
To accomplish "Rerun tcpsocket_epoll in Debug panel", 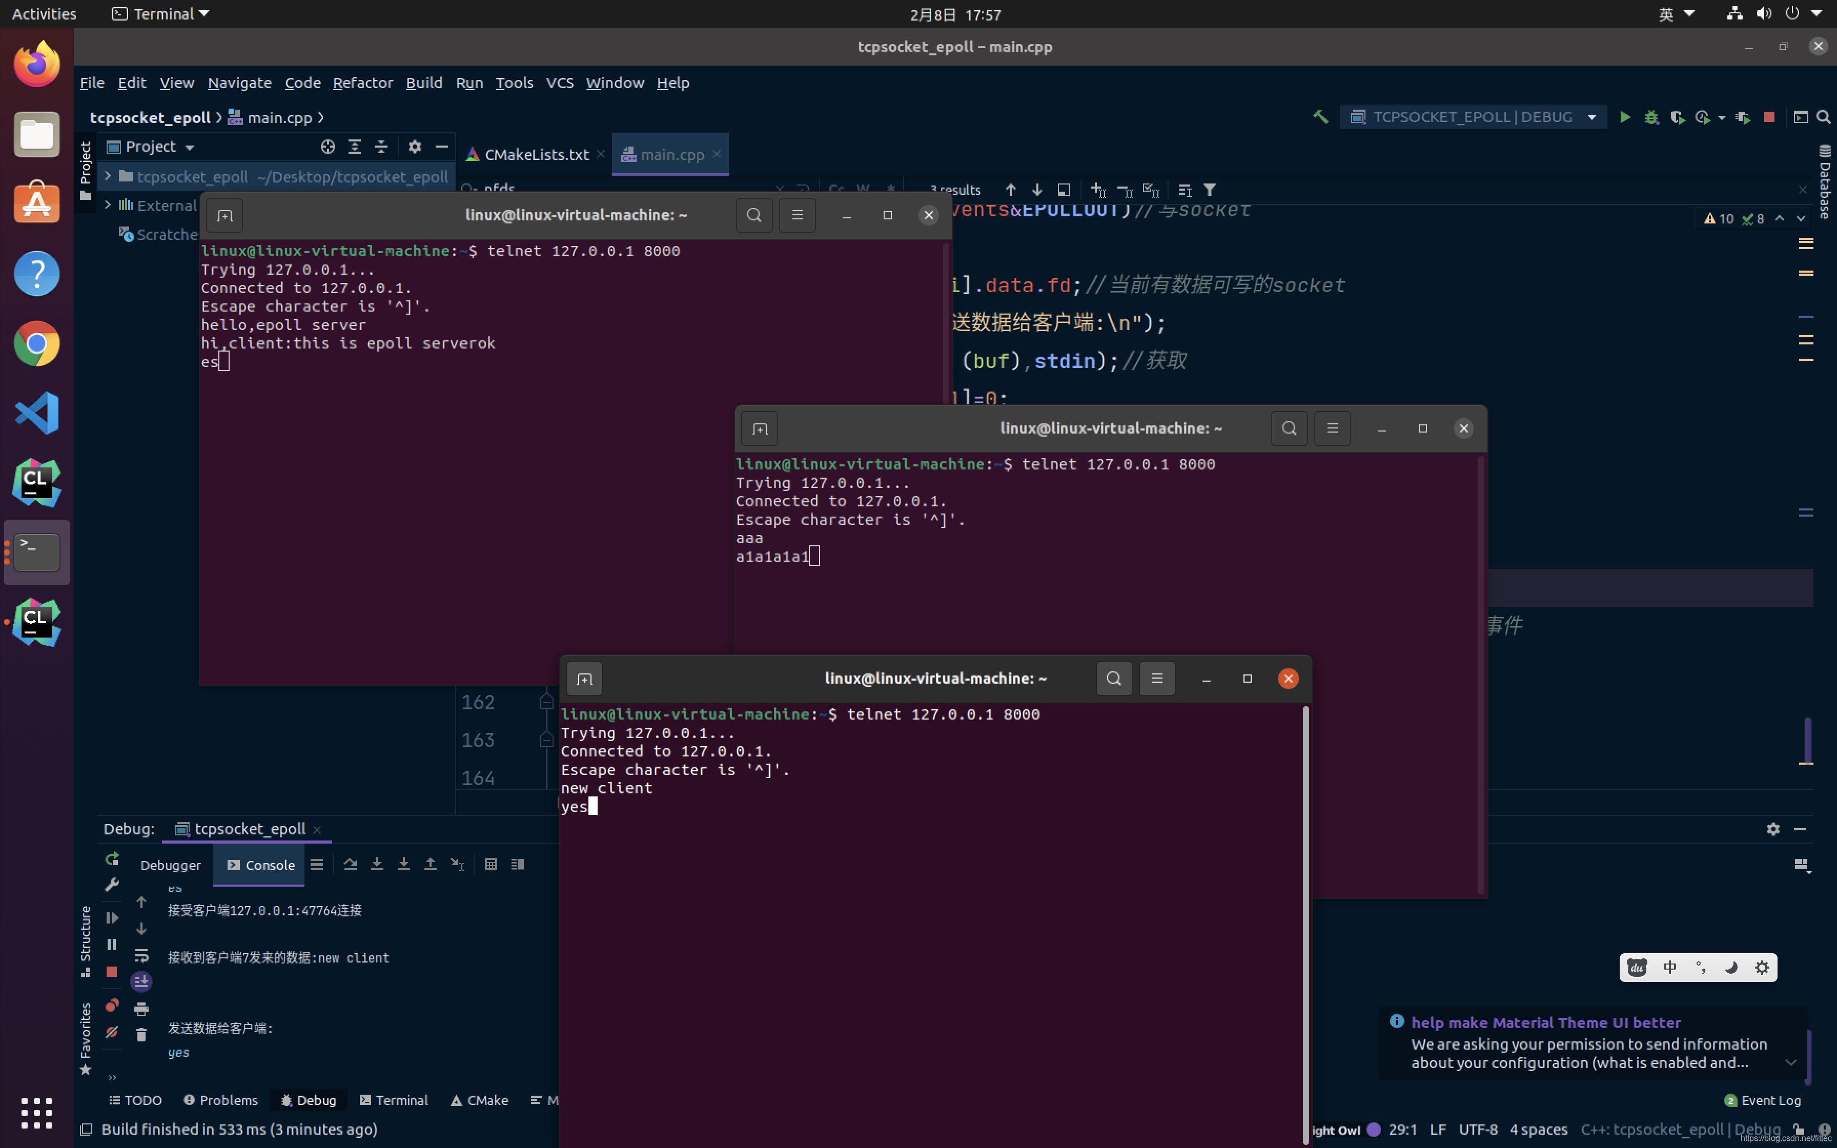I will 112,859.
